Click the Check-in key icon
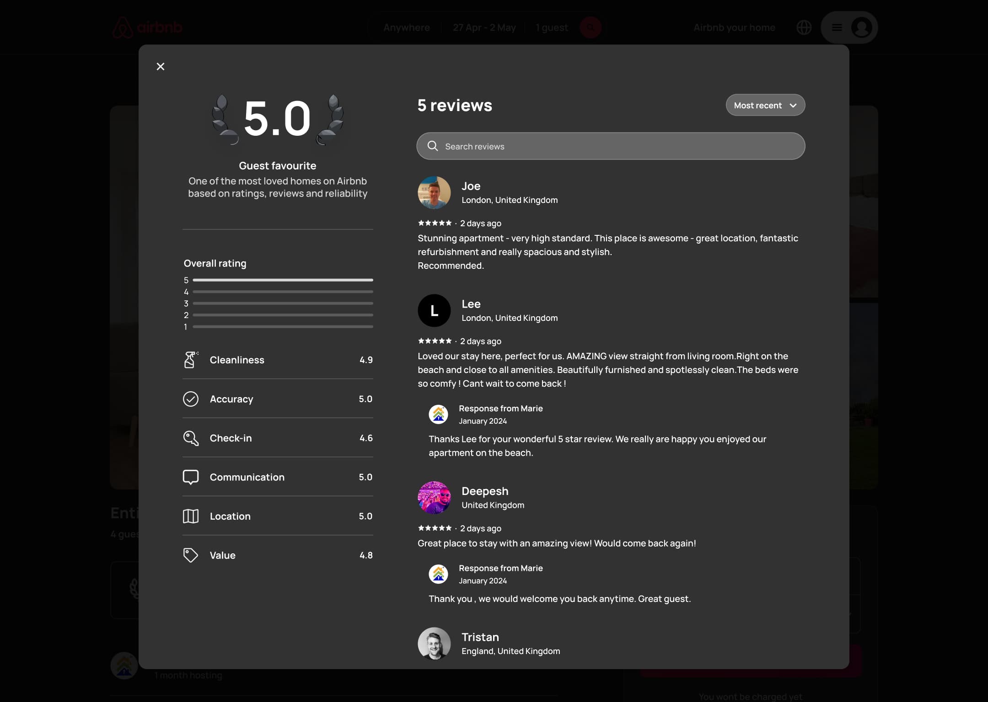Screen dimensions: 988x702 click(191, 438)
